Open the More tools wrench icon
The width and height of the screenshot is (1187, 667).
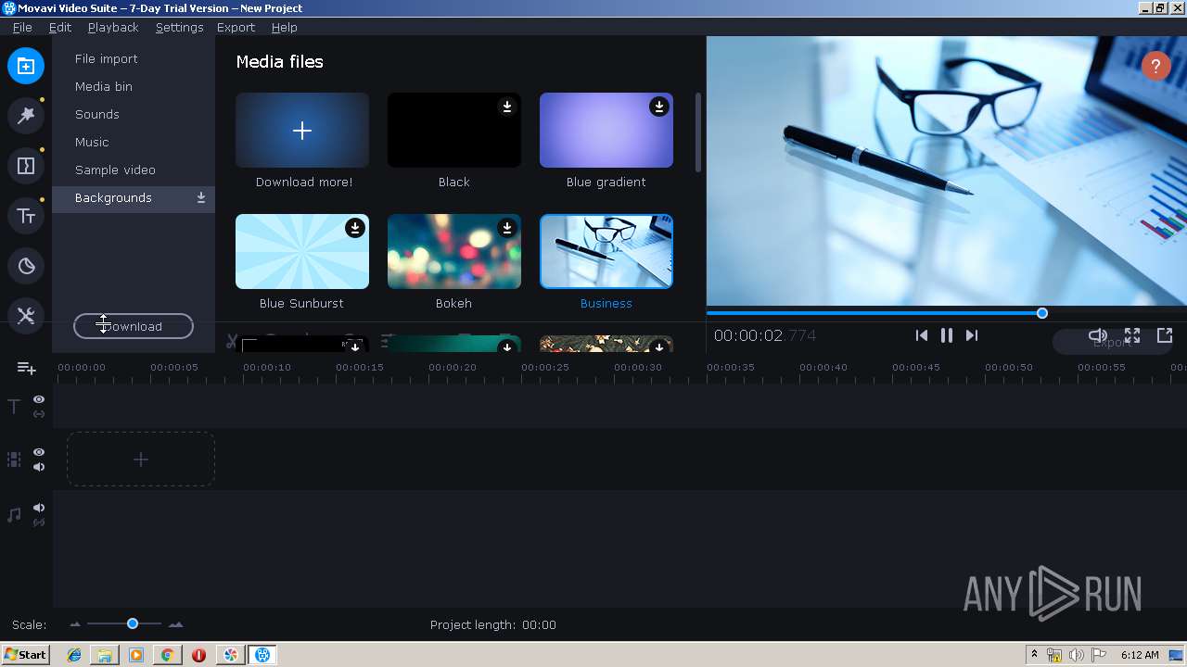(x=26, y=316)
